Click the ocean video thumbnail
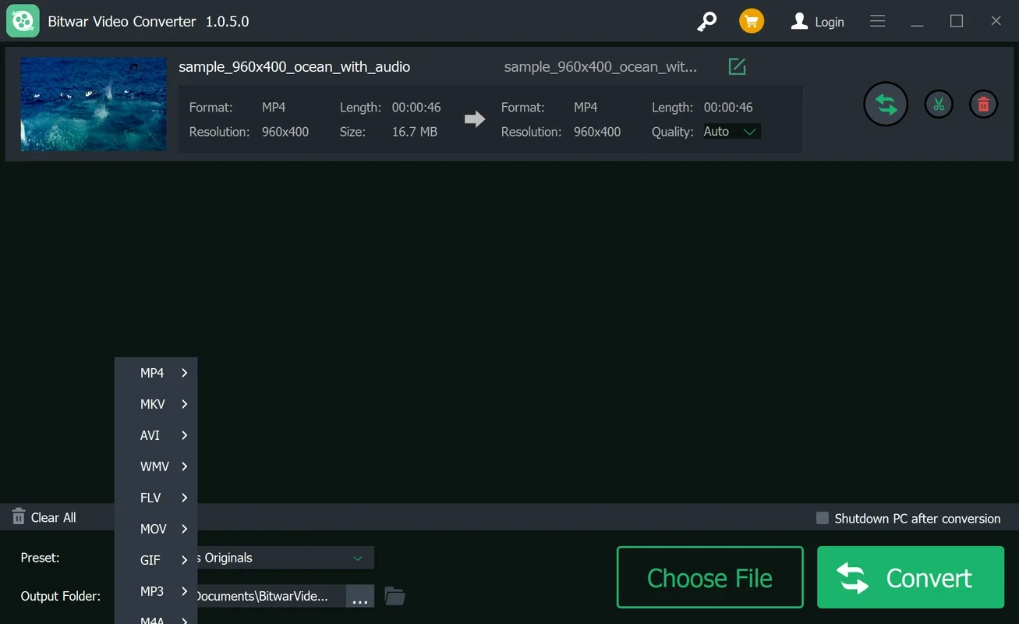This screenshot has height=624, width=1019. [94, 104]
